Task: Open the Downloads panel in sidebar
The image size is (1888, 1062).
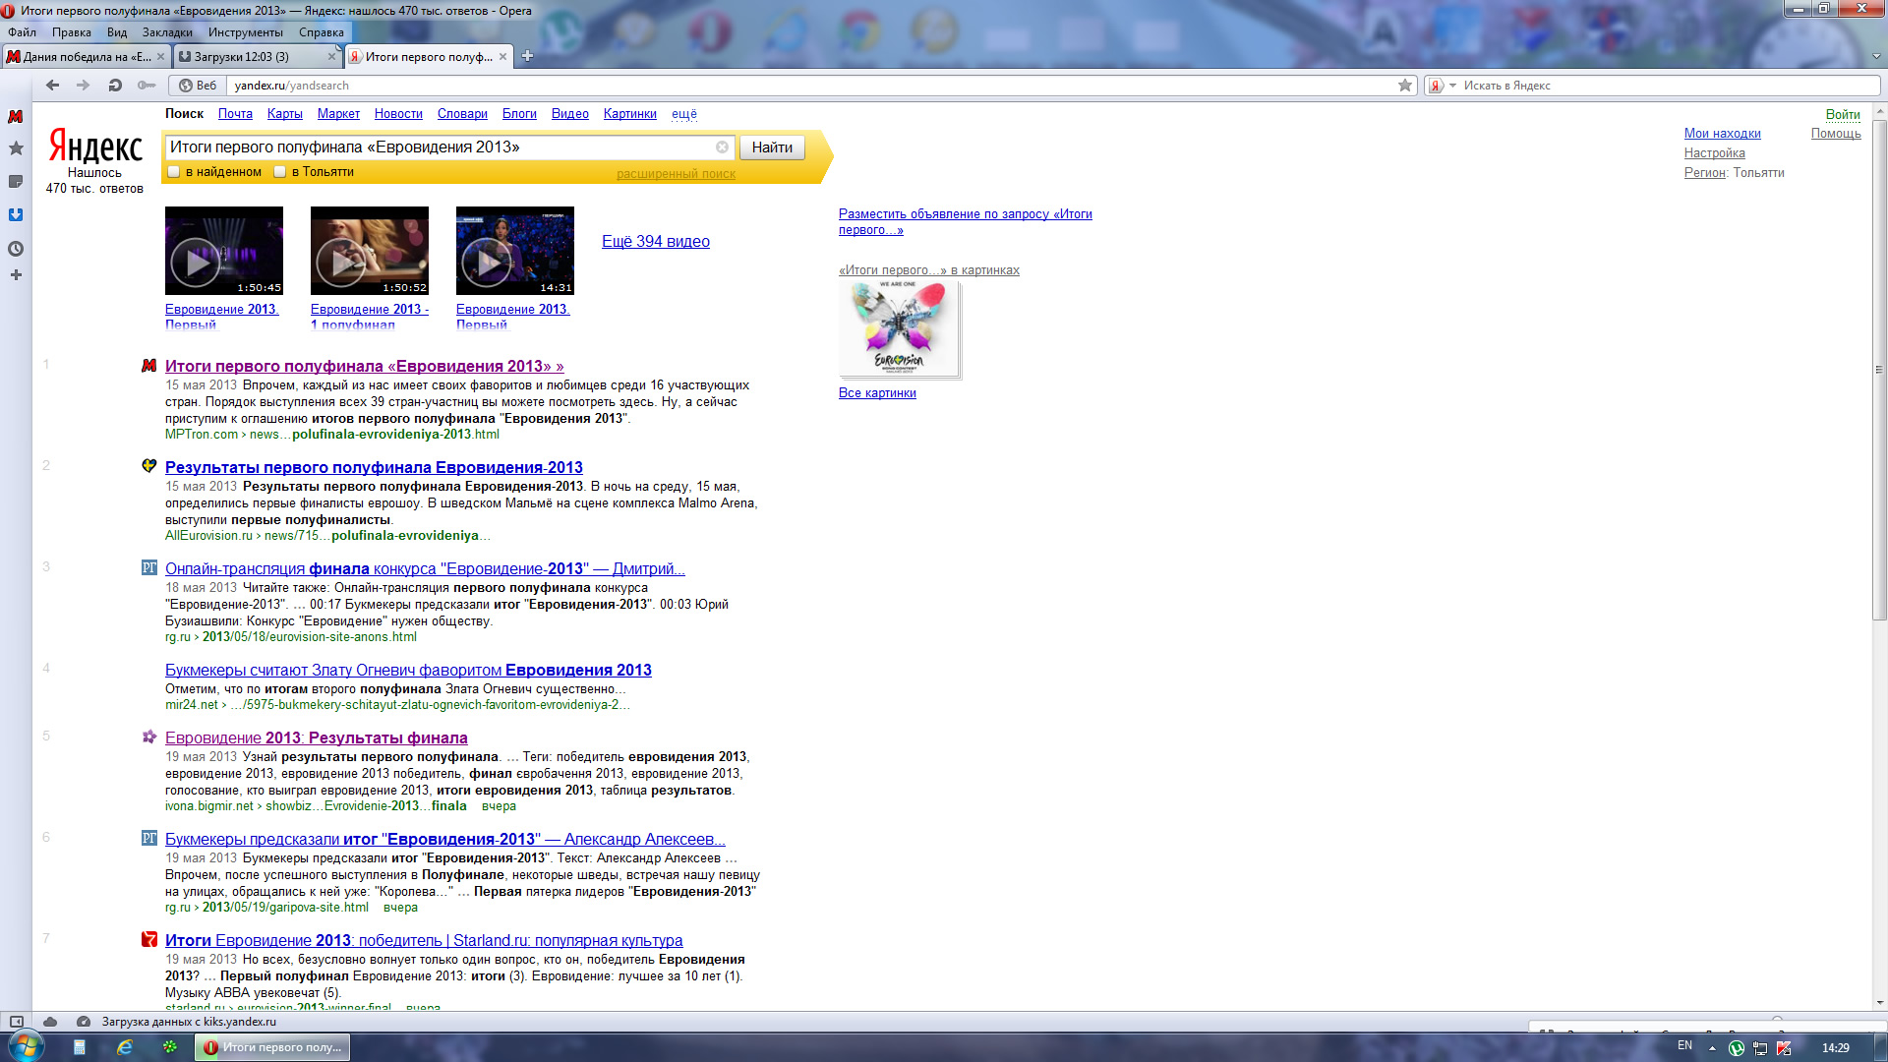Action: point(16,214)
